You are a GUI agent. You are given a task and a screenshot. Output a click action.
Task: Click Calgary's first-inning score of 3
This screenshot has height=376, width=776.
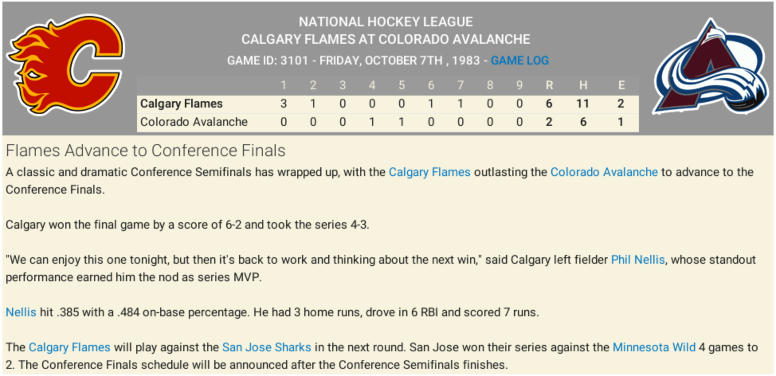(284, 104)
